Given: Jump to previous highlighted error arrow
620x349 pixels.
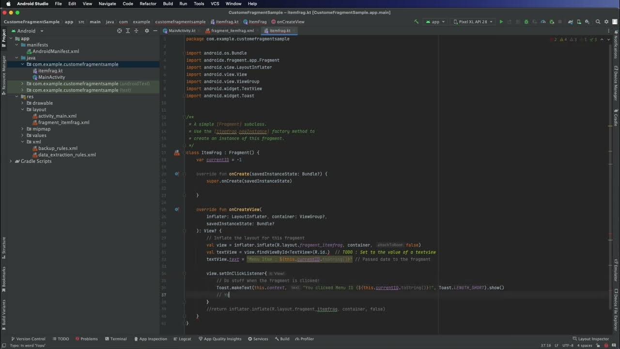Looking at the screenshot, I should point(602,40).
